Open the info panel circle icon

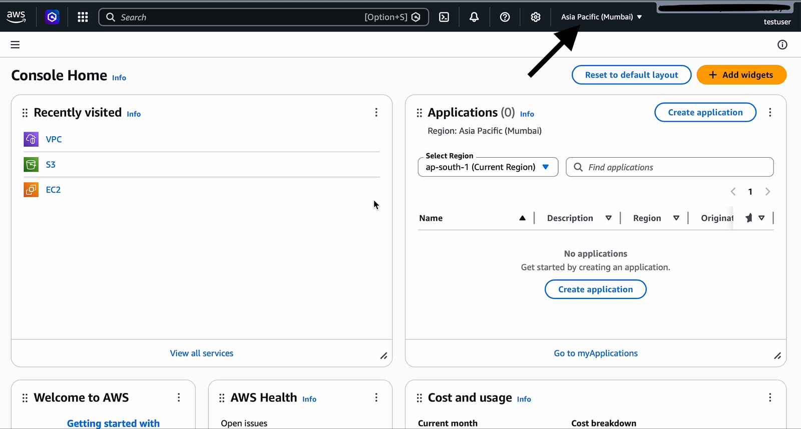(x=782, y=45)
